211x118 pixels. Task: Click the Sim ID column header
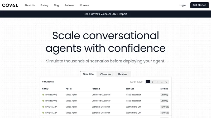45,89
